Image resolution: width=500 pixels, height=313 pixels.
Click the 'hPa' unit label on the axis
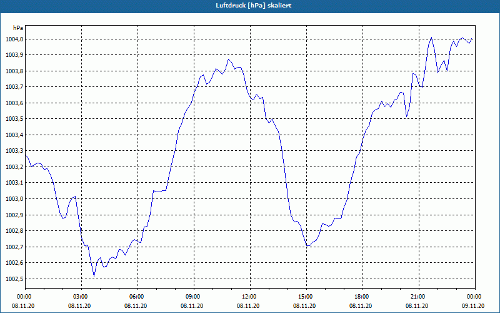(x=18, y=28)
